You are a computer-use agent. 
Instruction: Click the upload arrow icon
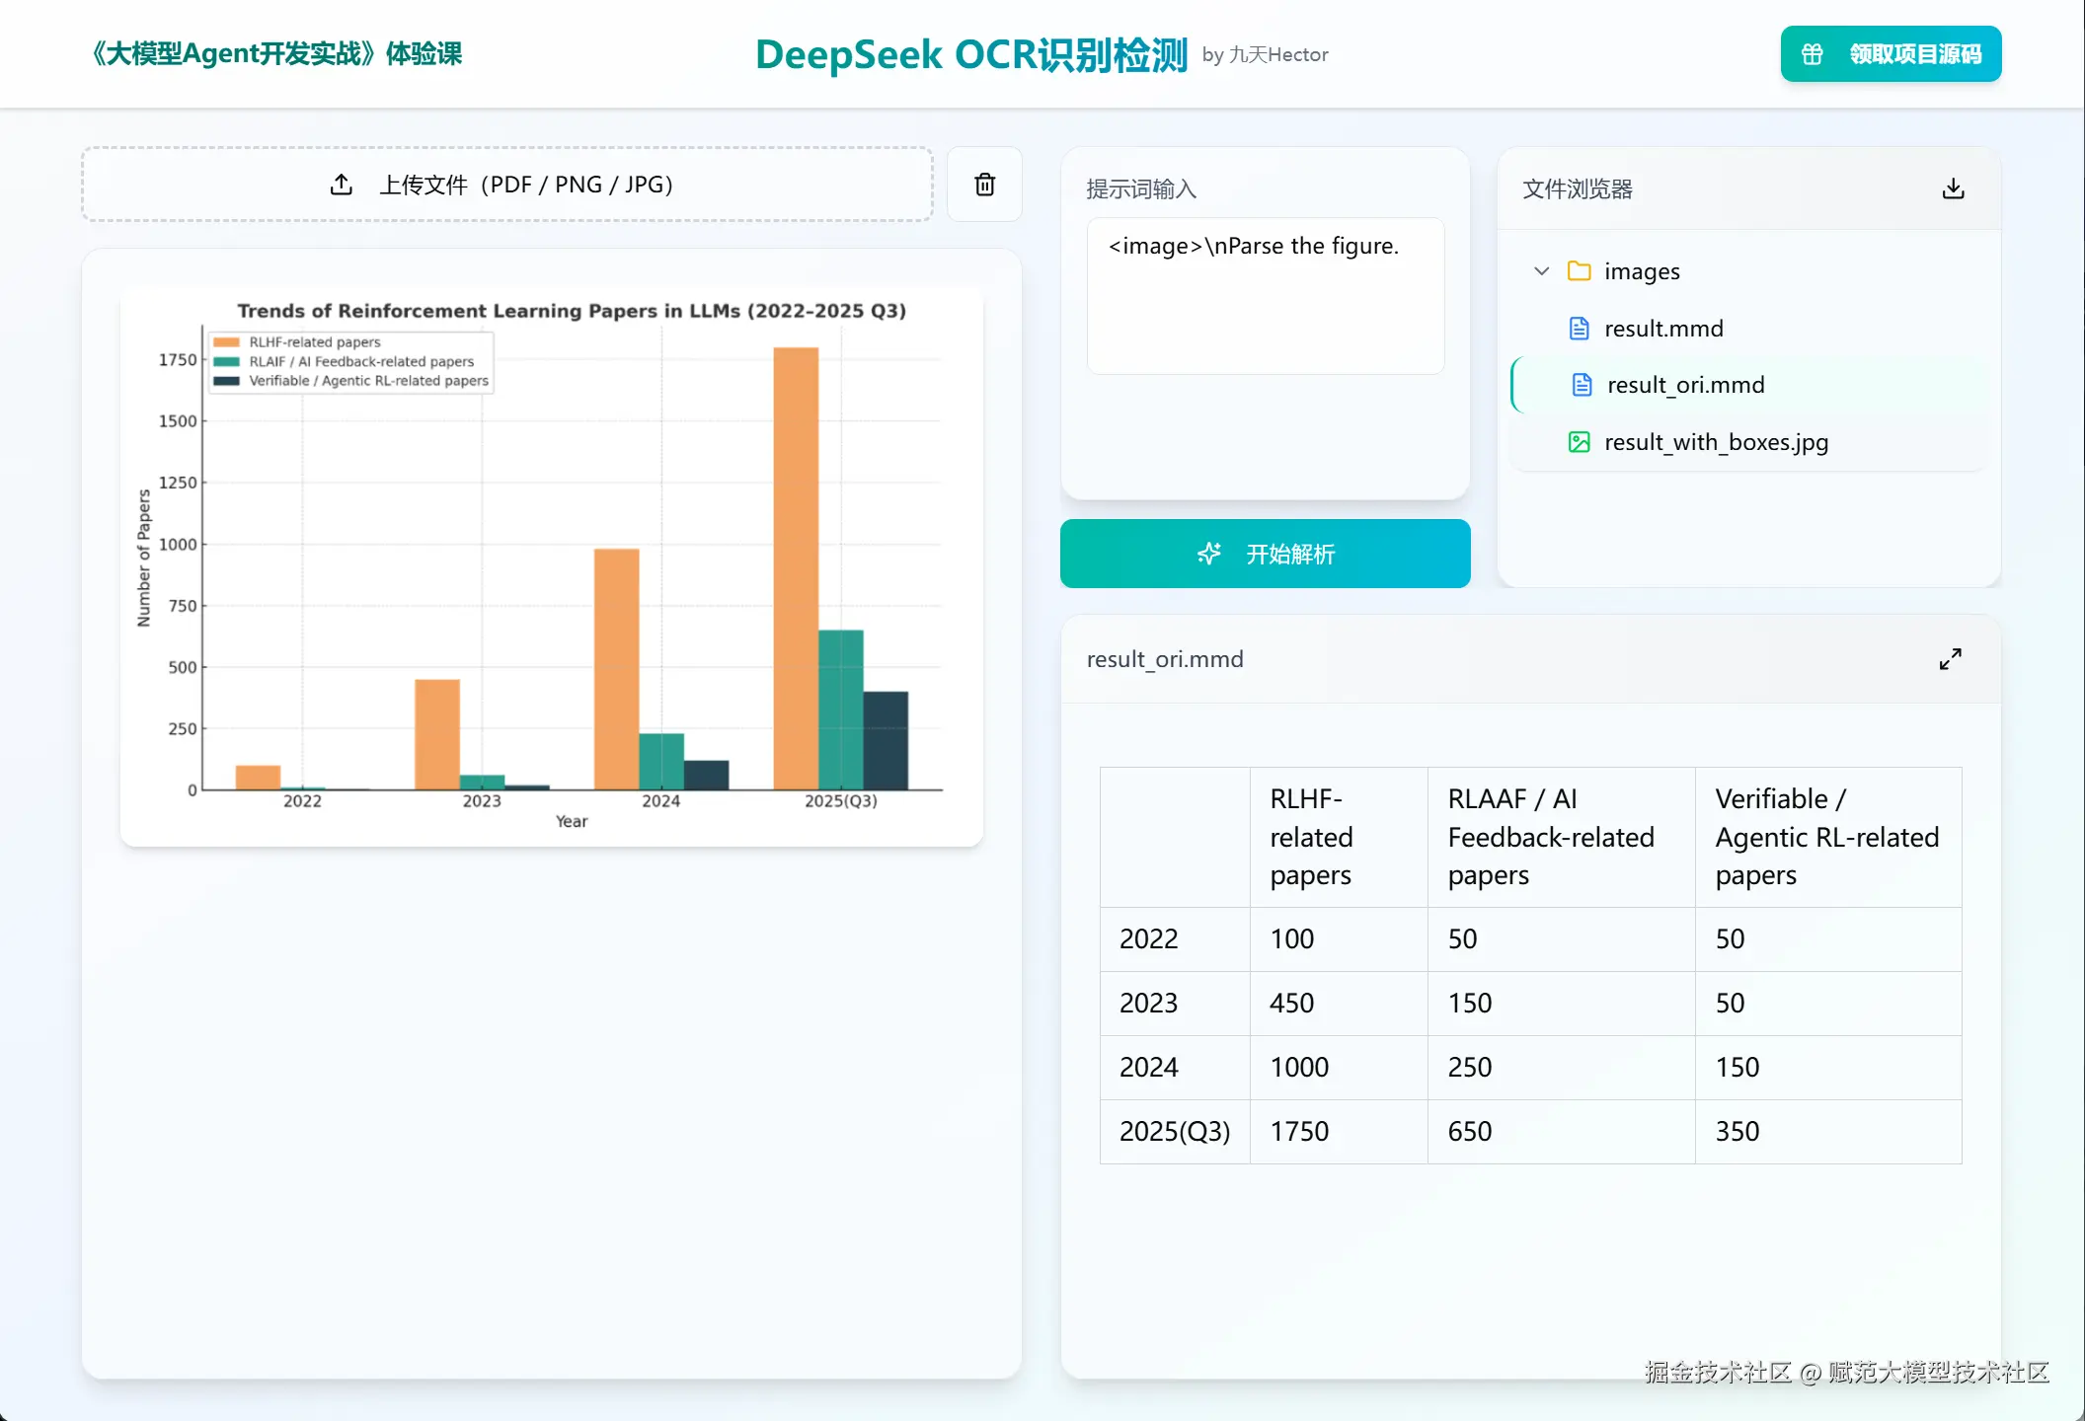pos(342,185)
